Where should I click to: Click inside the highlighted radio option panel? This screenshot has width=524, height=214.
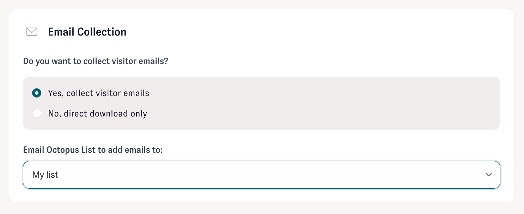261,103
